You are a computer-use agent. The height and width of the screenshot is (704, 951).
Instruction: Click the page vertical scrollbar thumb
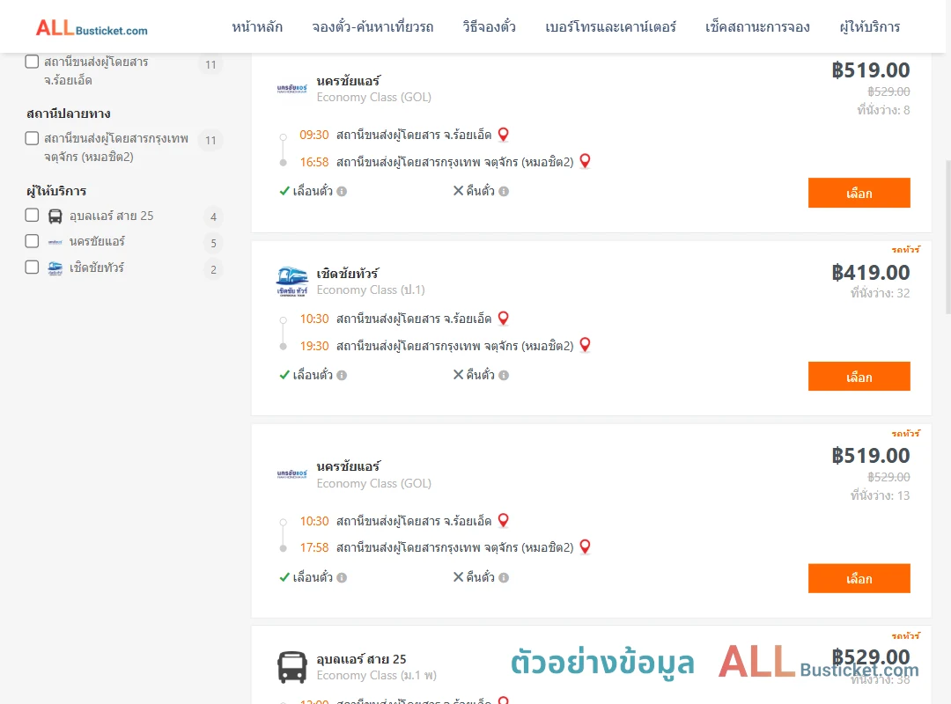pyautogui.click(x=947, y=237)
